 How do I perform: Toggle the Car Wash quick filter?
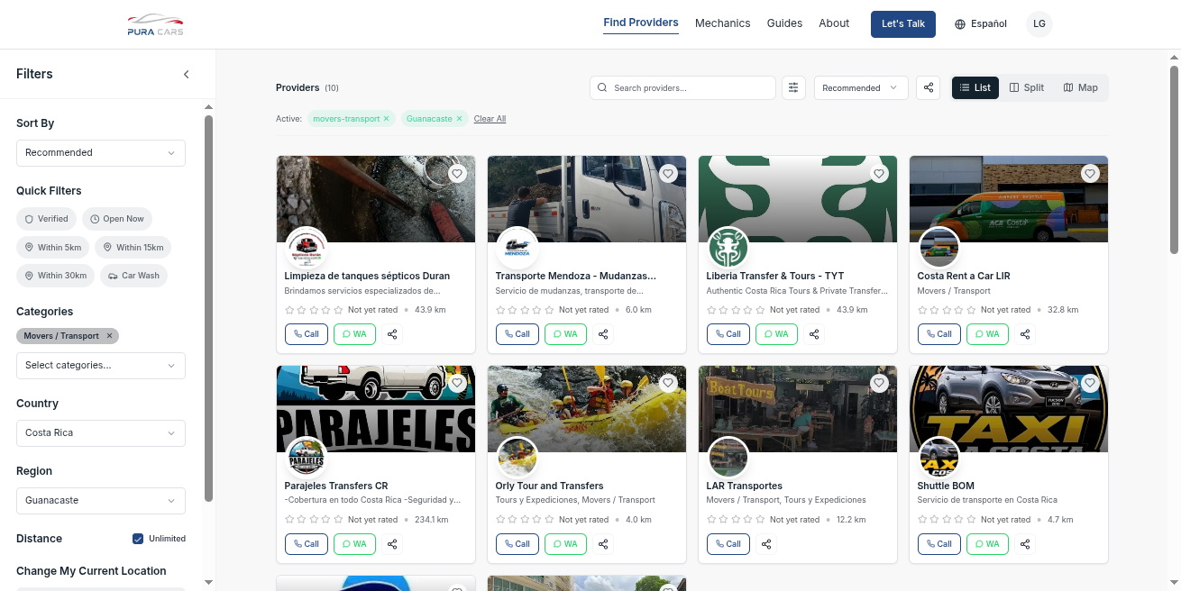tap(133, 276)
